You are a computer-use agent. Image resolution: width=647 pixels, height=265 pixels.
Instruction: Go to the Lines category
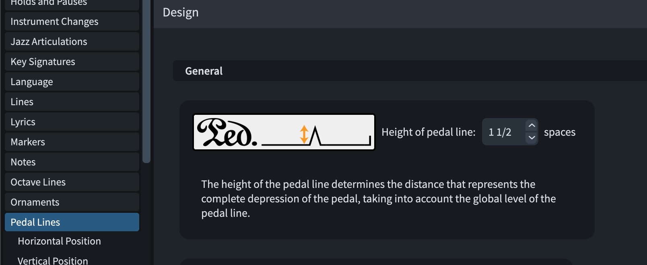tap(72, 102)
